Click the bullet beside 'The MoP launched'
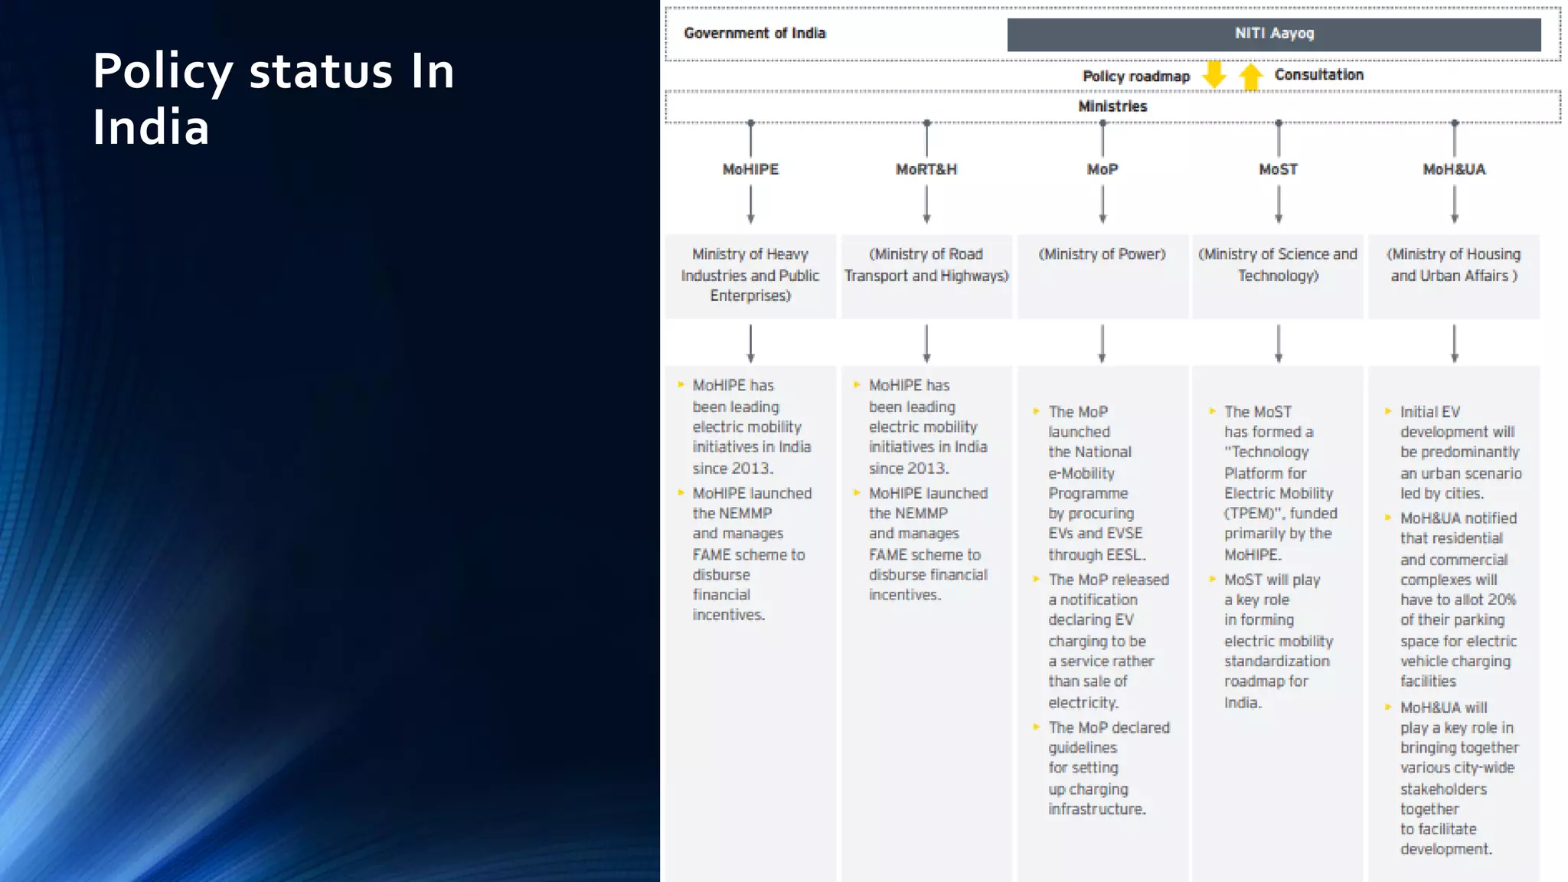Viewport: 1568px width, 882px height. (1037, 411)
